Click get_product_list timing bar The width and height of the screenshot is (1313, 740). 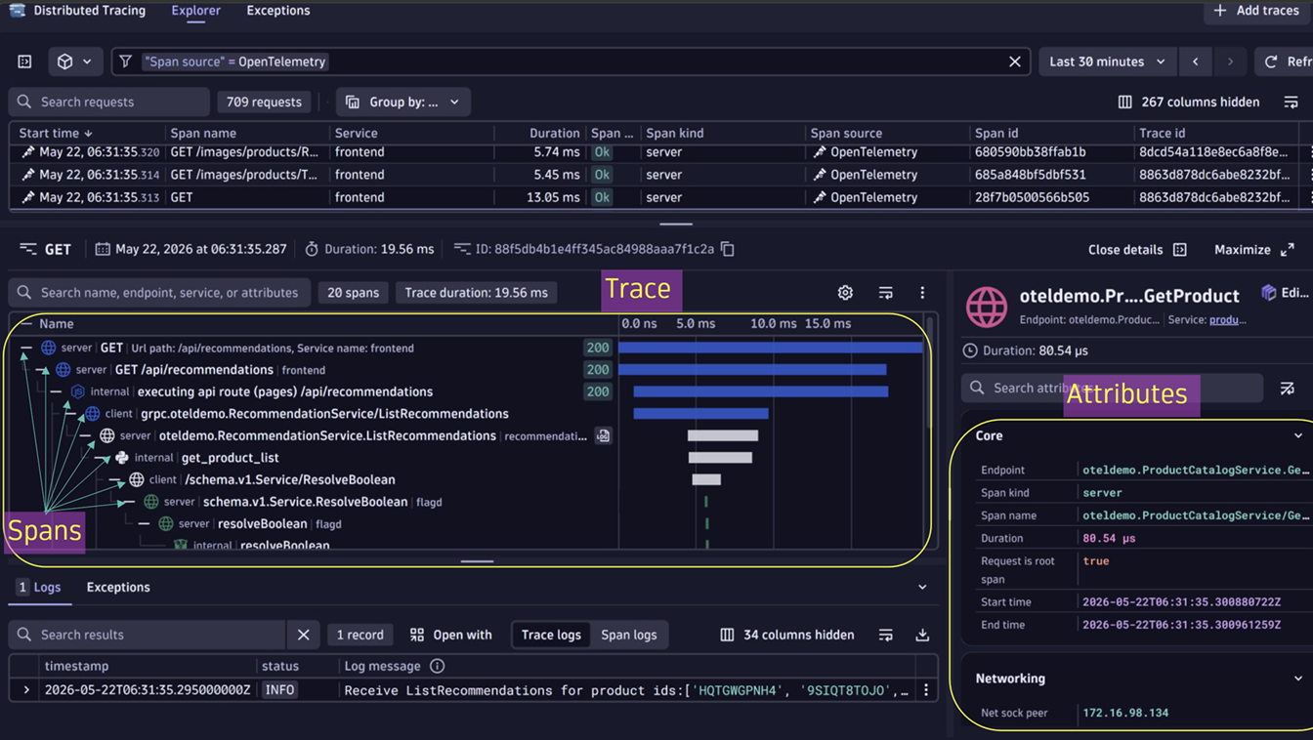click(x=720, y=458)
